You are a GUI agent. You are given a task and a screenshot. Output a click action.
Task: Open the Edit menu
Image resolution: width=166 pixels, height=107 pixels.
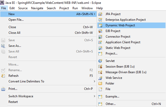12,8
